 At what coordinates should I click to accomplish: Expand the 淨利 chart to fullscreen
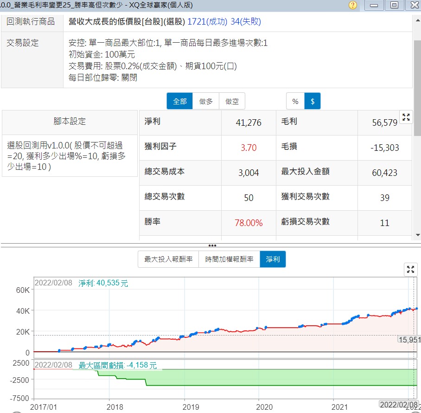tap(410, 269)
